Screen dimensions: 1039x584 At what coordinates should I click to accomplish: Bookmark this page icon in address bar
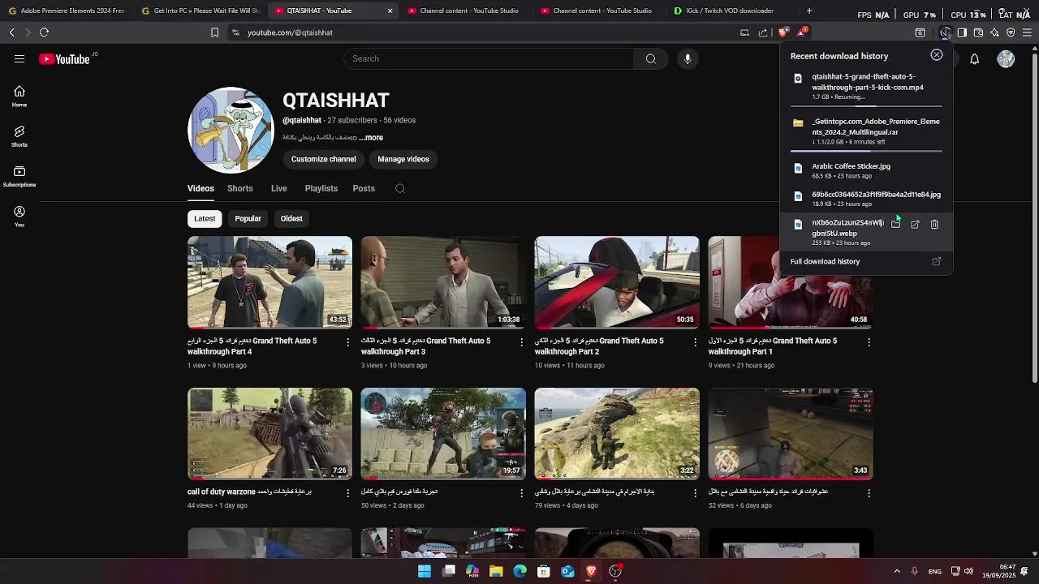pos(214,32)
